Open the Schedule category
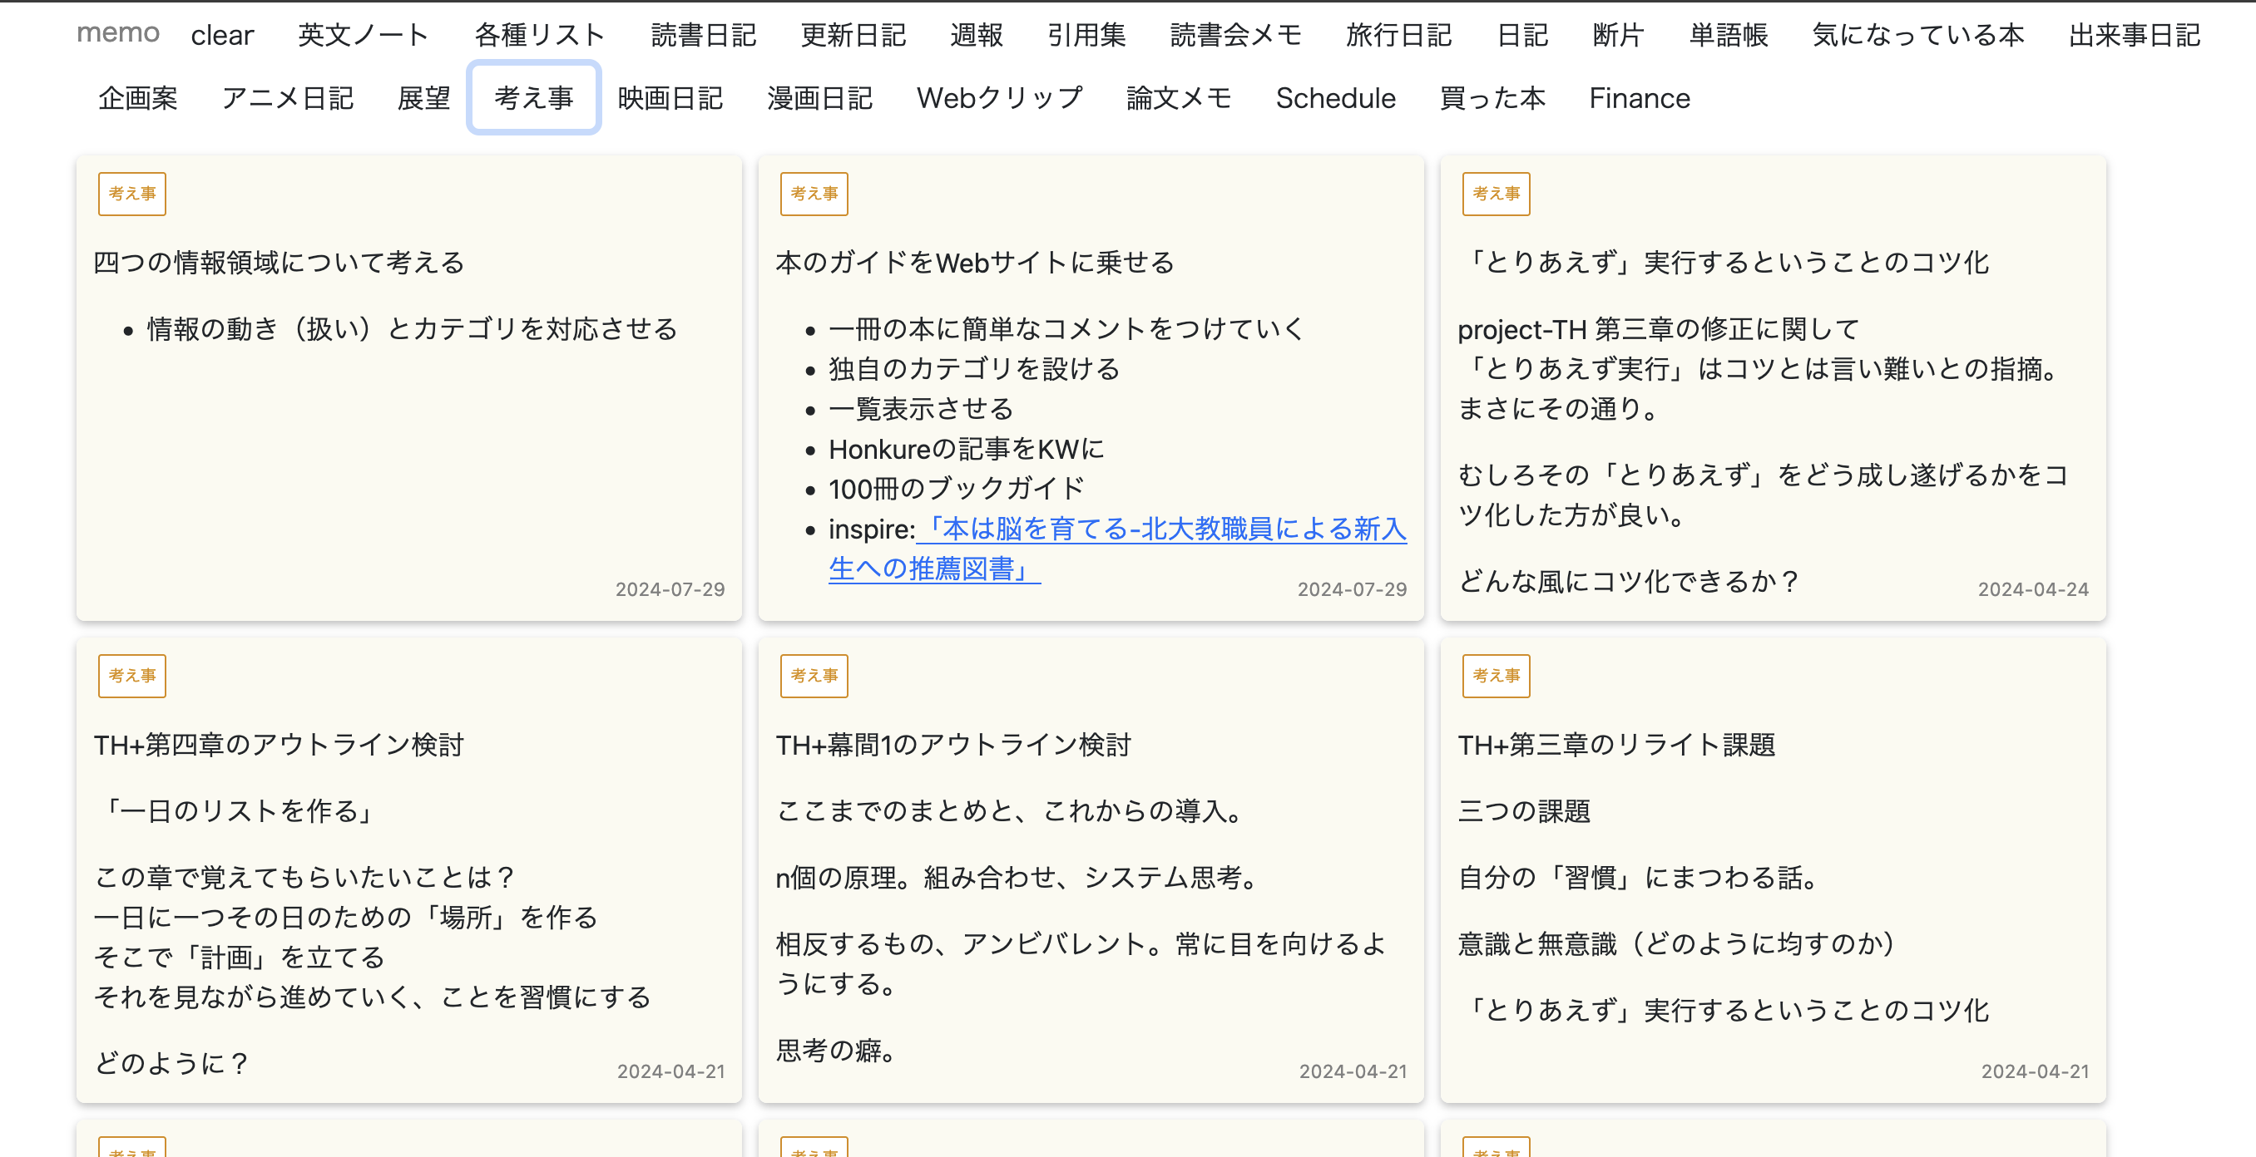Image resolution: width=2256 pixels, height=1157 pixels. (x=1336, y=98)
